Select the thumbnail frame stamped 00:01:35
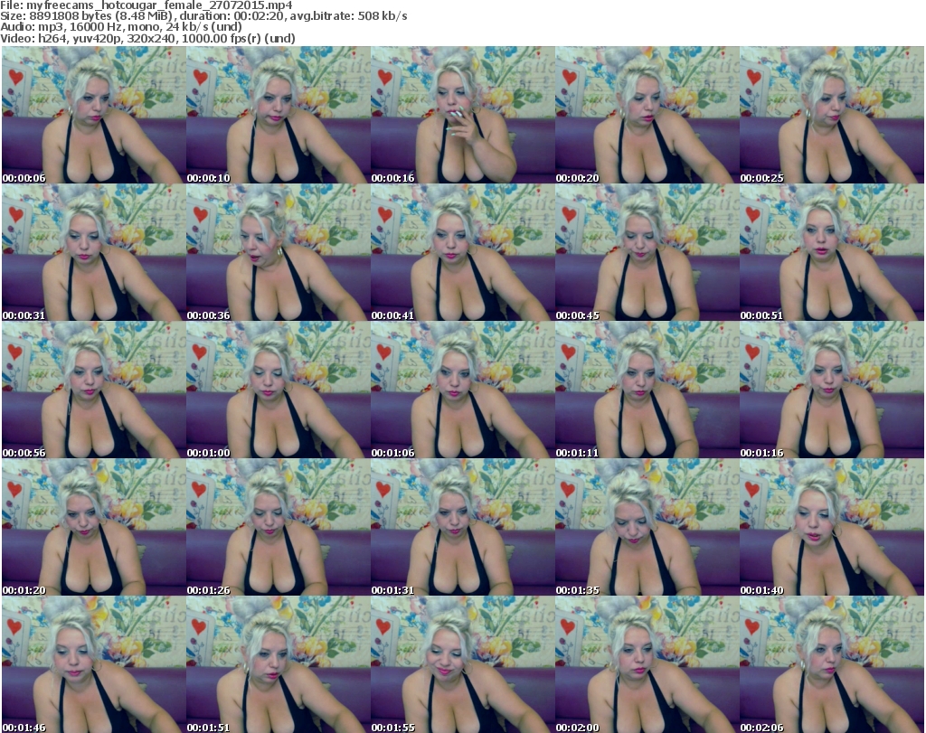926x733 pixels. [647, 528]
